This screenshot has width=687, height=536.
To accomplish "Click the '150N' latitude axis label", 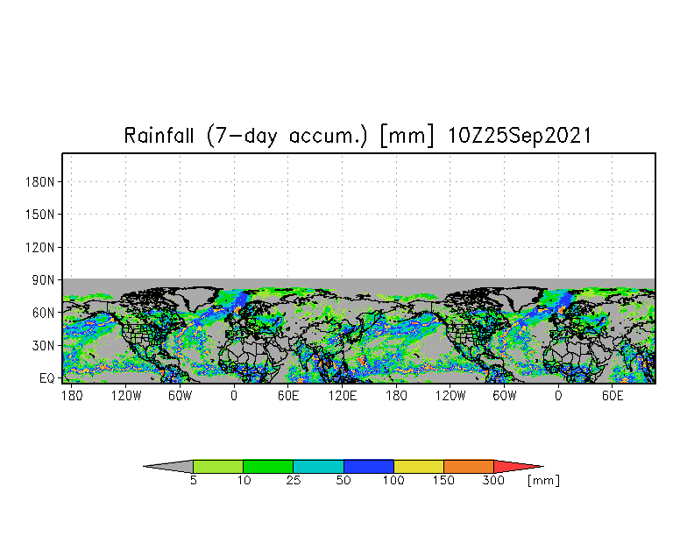I will (40, 215).
